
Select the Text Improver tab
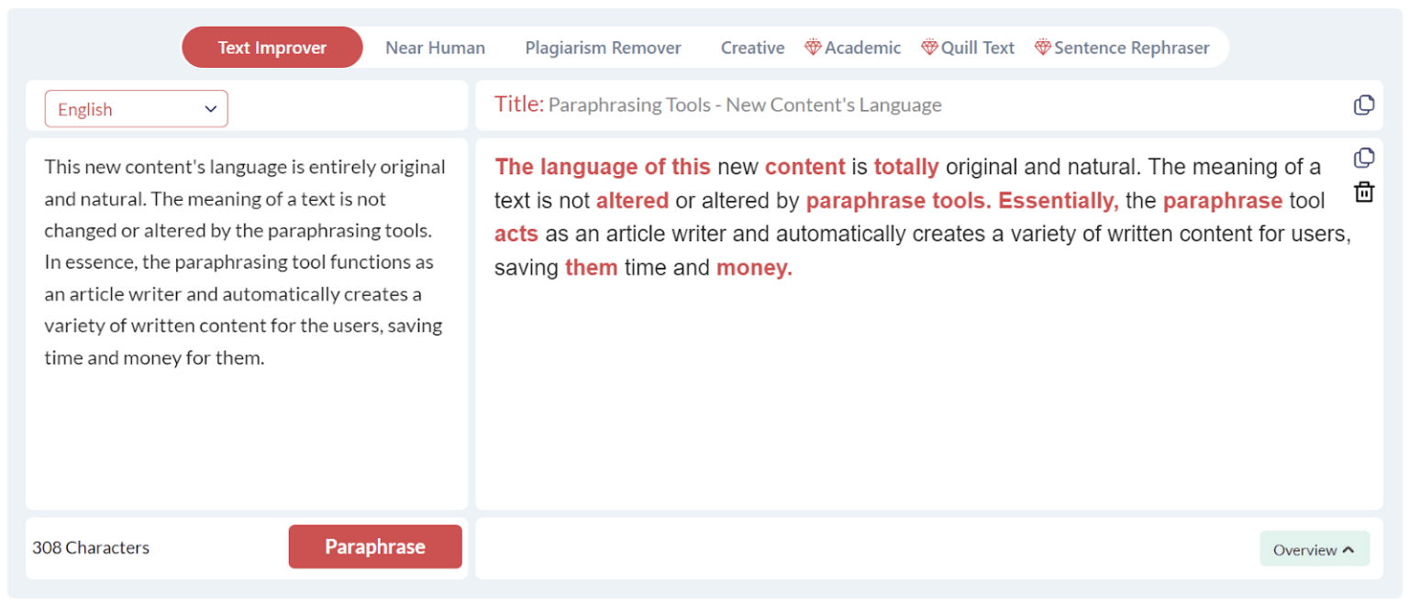click(272, 47)
